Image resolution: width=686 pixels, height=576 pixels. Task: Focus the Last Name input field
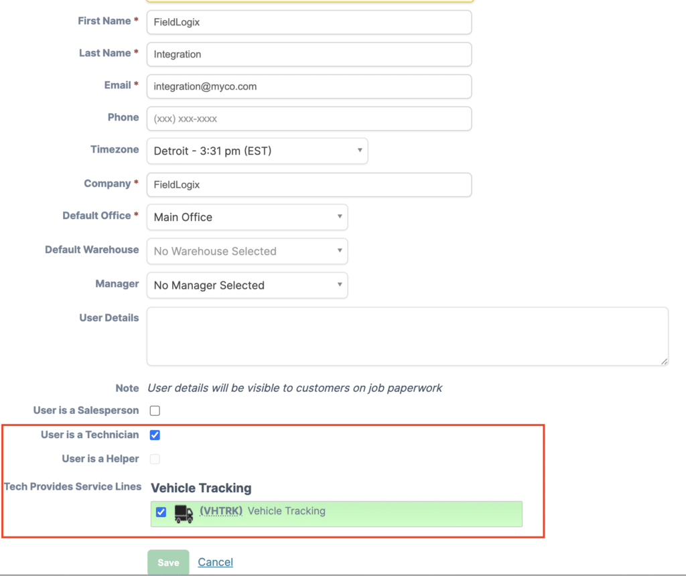click(309, 54)
